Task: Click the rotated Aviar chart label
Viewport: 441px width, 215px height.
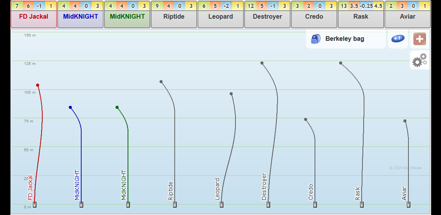Action: coord(404,193)
